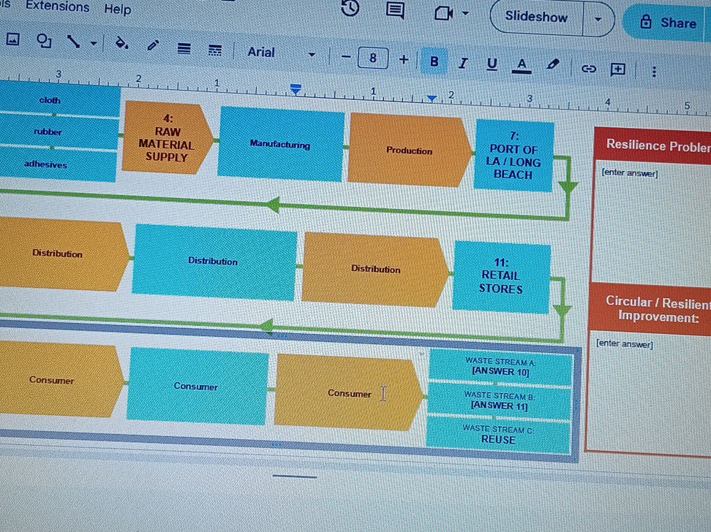Screen dimensions: 711x532
Task: Open the Extensions menu
Action: (57, 7)
